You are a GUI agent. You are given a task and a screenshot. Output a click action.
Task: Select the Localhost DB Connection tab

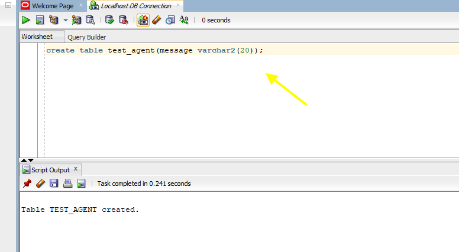click(136, 6)
